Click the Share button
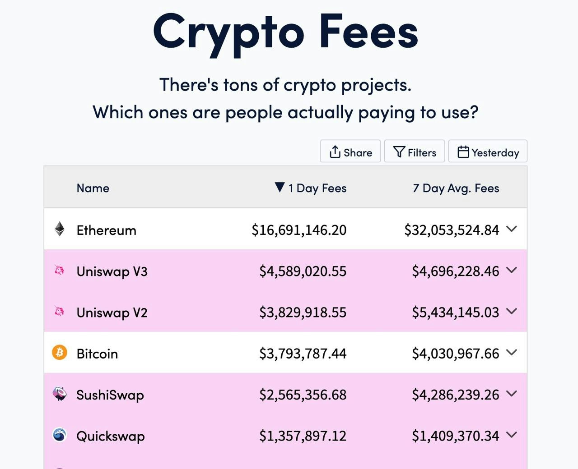578x469 pixels. (350, 152)
